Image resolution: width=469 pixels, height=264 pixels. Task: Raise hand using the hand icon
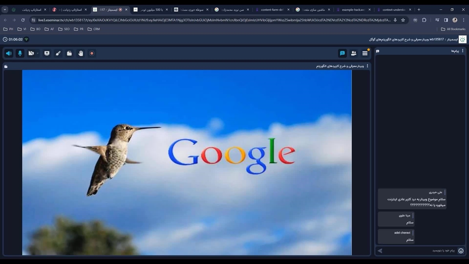[81, 54]
